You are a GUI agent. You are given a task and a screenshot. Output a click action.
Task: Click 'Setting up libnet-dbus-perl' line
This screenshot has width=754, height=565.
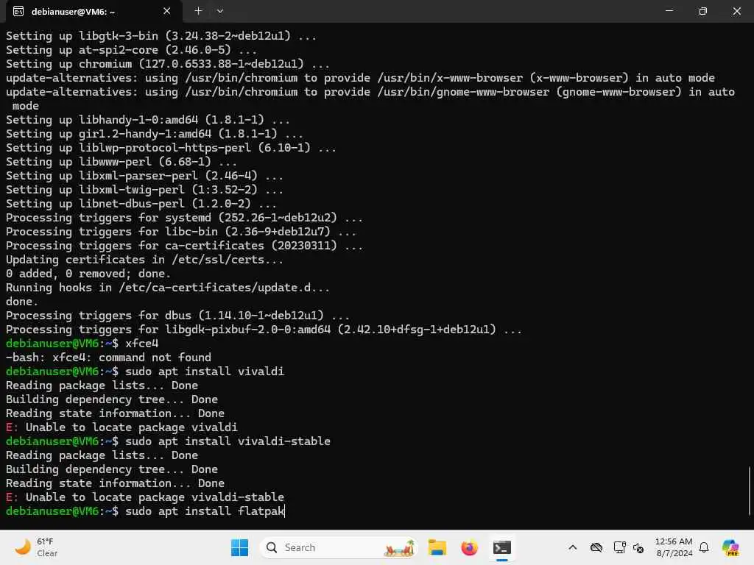[x=141, y=203]
